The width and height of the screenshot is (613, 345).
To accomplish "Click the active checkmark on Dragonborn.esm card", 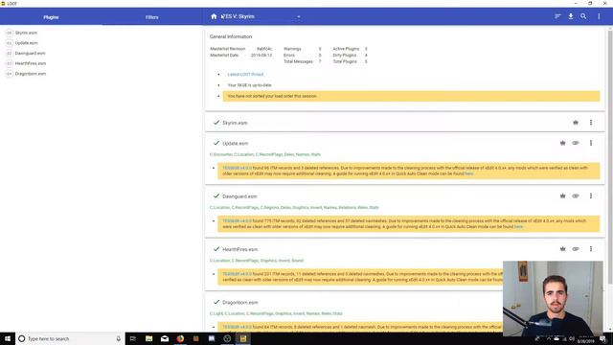I will pos(216,302).
